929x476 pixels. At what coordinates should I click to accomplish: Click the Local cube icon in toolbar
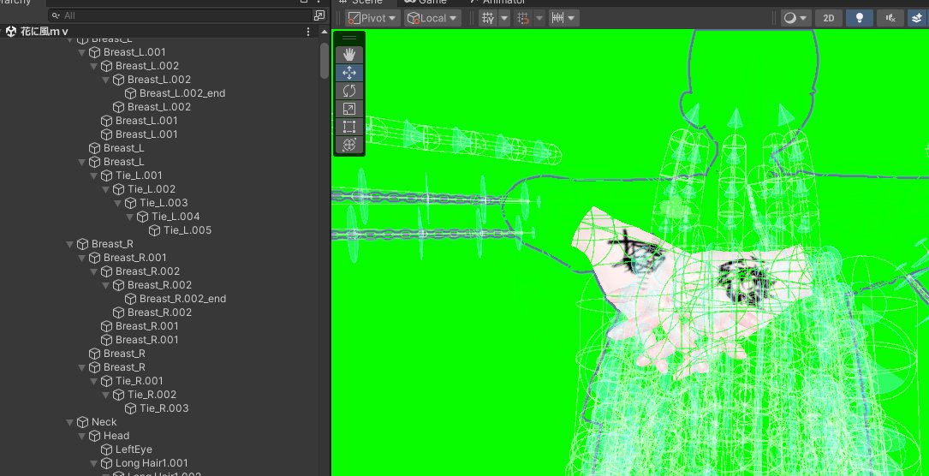(414, 18)
